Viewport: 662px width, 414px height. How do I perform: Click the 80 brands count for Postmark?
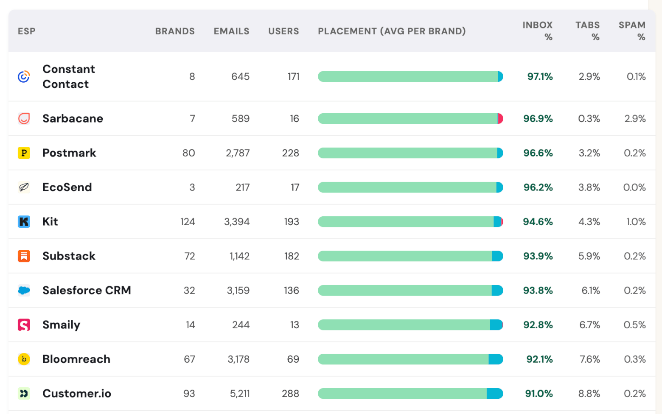click(x=189, y=153)
